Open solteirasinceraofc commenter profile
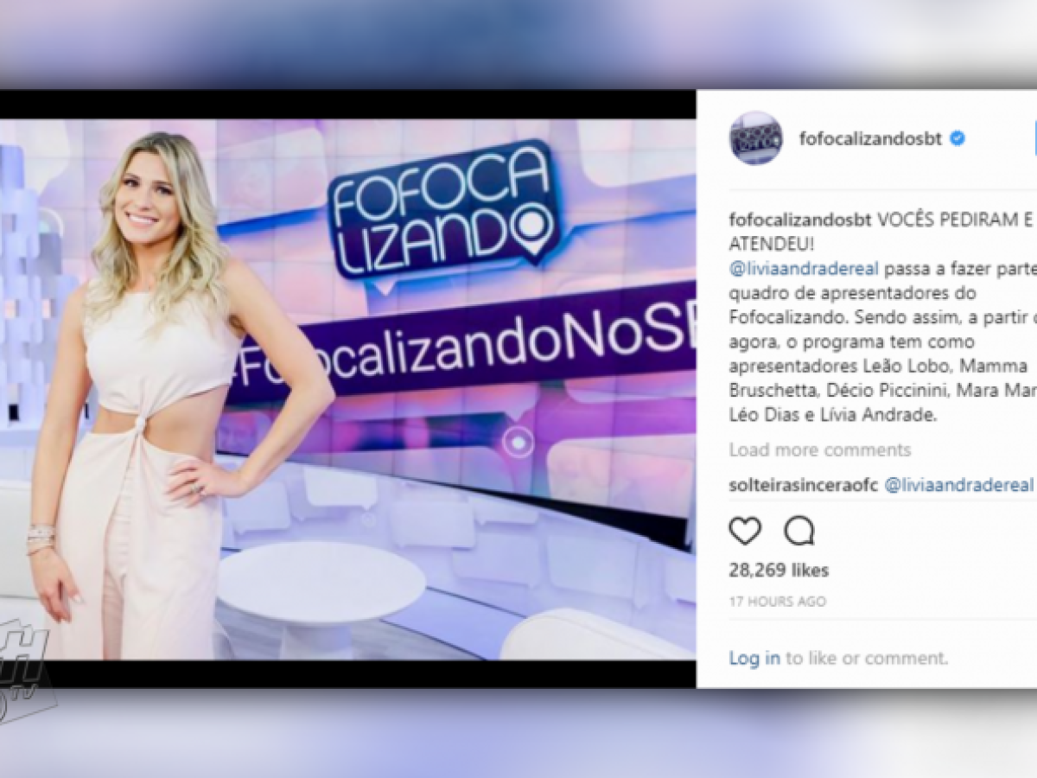Image resolution: width=1037 pixels, height=778 pixels. (803, 485)
